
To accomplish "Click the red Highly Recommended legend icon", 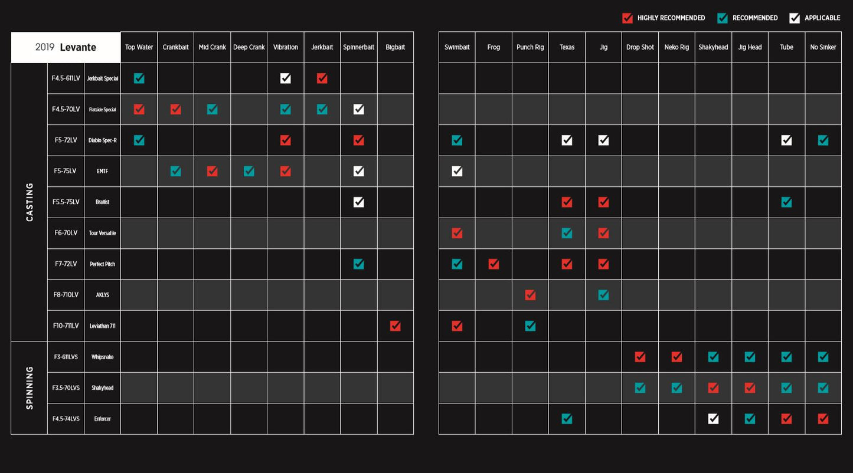I will pyautogui.click(x=628, y=18).
